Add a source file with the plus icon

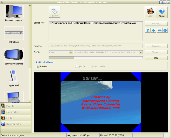point(165,30)
